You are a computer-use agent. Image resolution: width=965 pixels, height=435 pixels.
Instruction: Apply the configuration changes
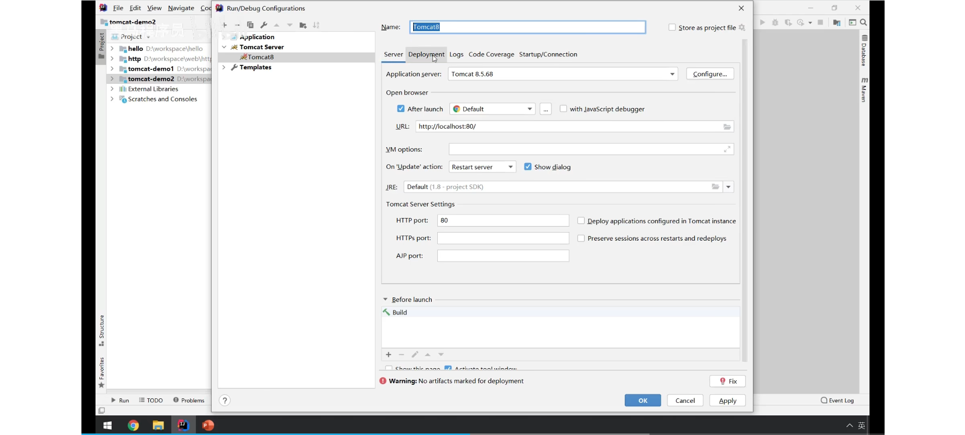pos(727,400)
